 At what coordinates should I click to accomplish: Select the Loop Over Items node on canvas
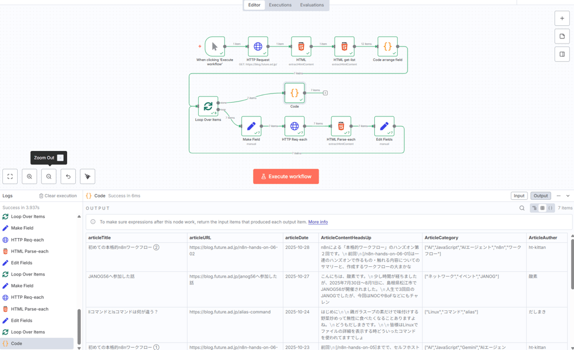point(208,106)
